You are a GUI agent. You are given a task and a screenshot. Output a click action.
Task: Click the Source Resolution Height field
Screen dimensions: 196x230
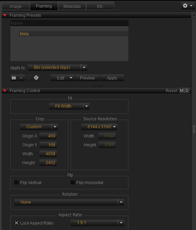click(x=107, y=145)
